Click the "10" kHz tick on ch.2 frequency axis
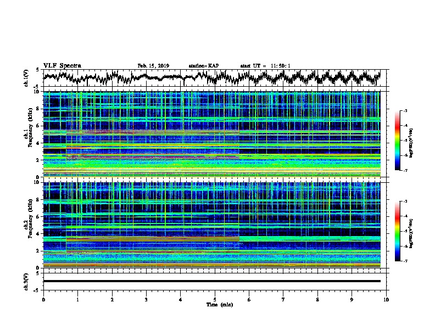 (37, 182)
